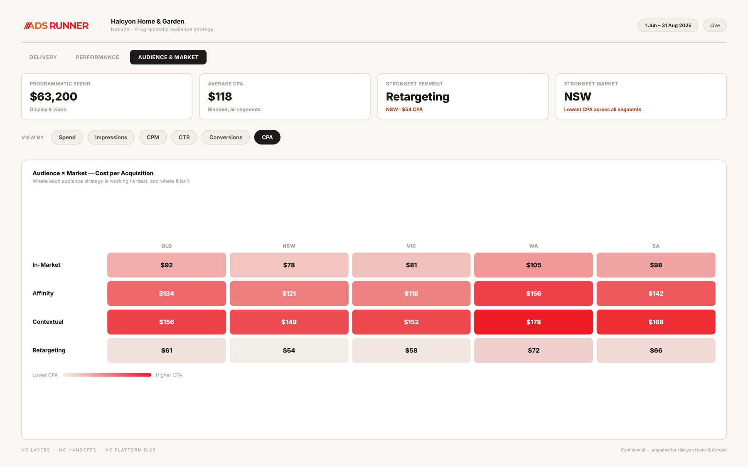Select the Contextual SA $168 cell
The image size is (748, 467).
click(656, 322)
